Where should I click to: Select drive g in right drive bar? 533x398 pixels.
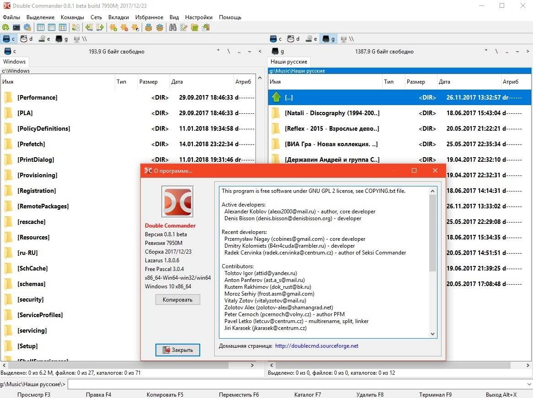click(329, 39)
